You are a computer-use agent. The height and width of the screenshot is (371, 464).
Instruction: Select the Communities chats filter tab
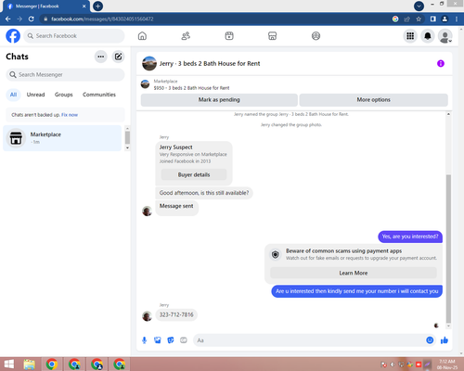coord(99,95)
